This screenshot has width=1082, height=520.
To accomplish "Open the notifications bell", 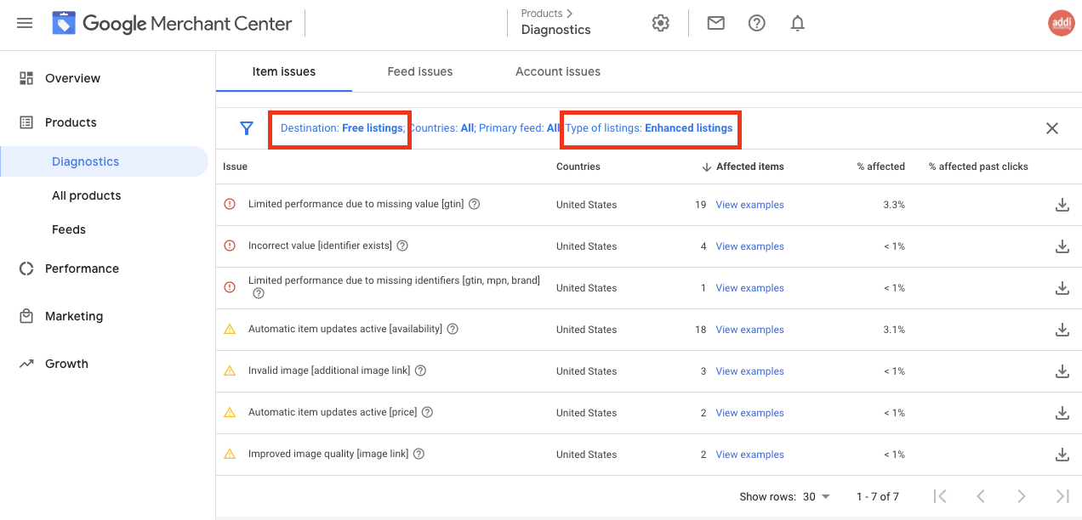I will click(798, 23).
